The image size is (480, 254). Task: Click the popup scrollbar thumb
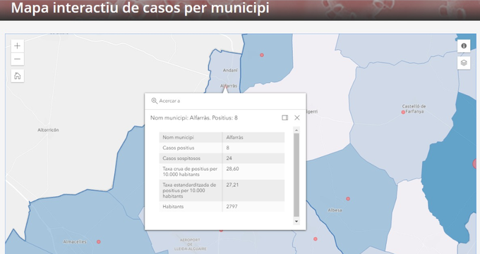click(x=296, y=174)
